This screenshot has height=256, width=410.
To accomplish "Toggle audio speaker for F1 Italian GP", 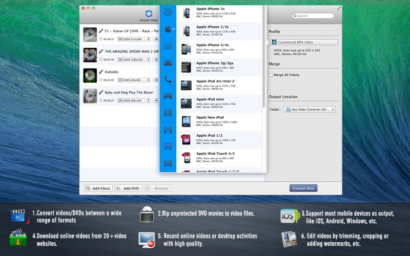I will tap(156, 39).
